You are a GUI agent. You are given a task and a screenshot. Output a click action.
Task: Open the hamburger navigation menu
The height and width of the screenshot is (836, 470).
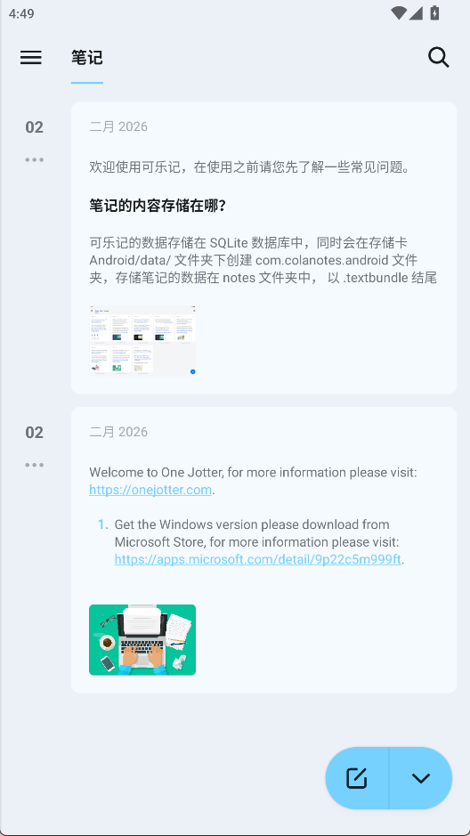(x=31, y=58)
